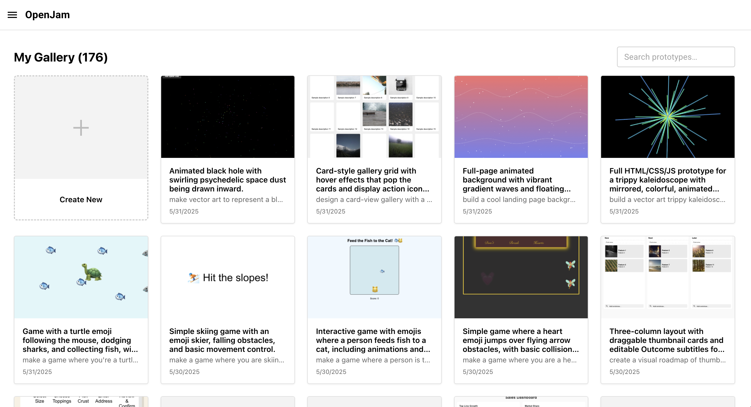Open the heart emoji jumping game thumbnail
This screenshot has width=751, height=407.
[521, 277]
